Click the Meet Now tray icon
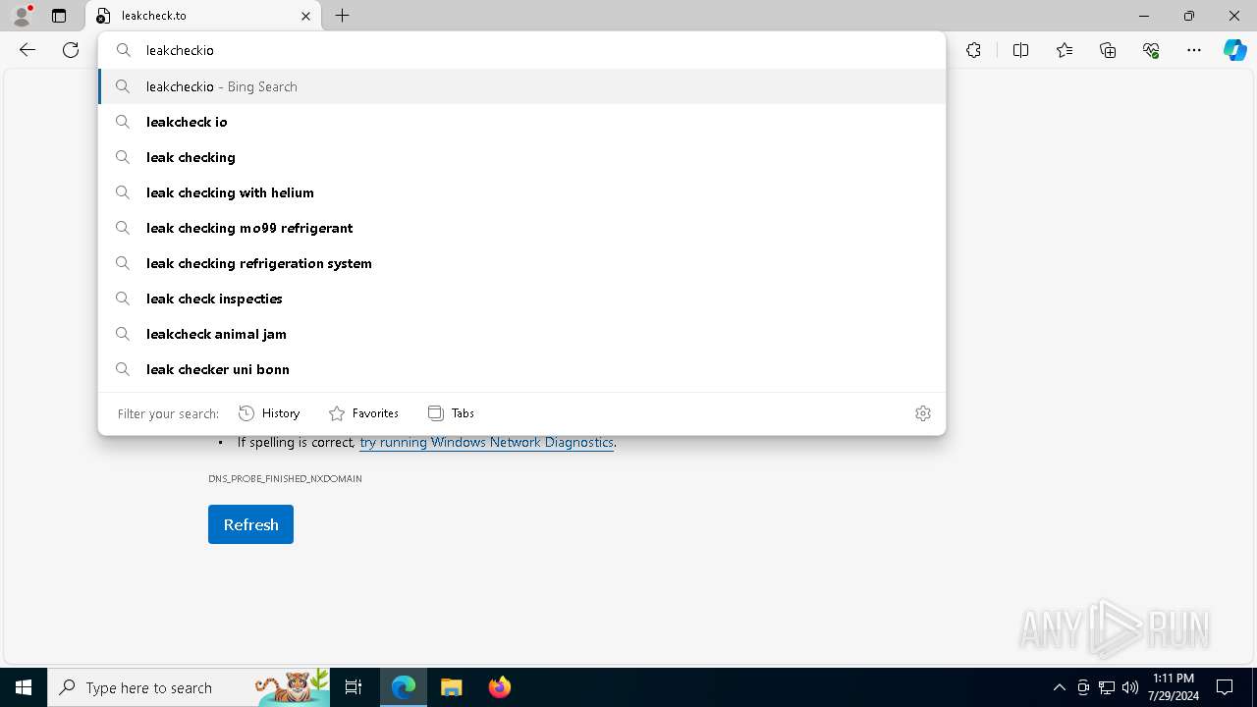Image resolution: width=1257 pixels, height=707 pixels. [1083, 687]
